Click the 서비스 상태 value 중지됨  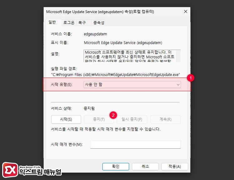coord(89,108)
